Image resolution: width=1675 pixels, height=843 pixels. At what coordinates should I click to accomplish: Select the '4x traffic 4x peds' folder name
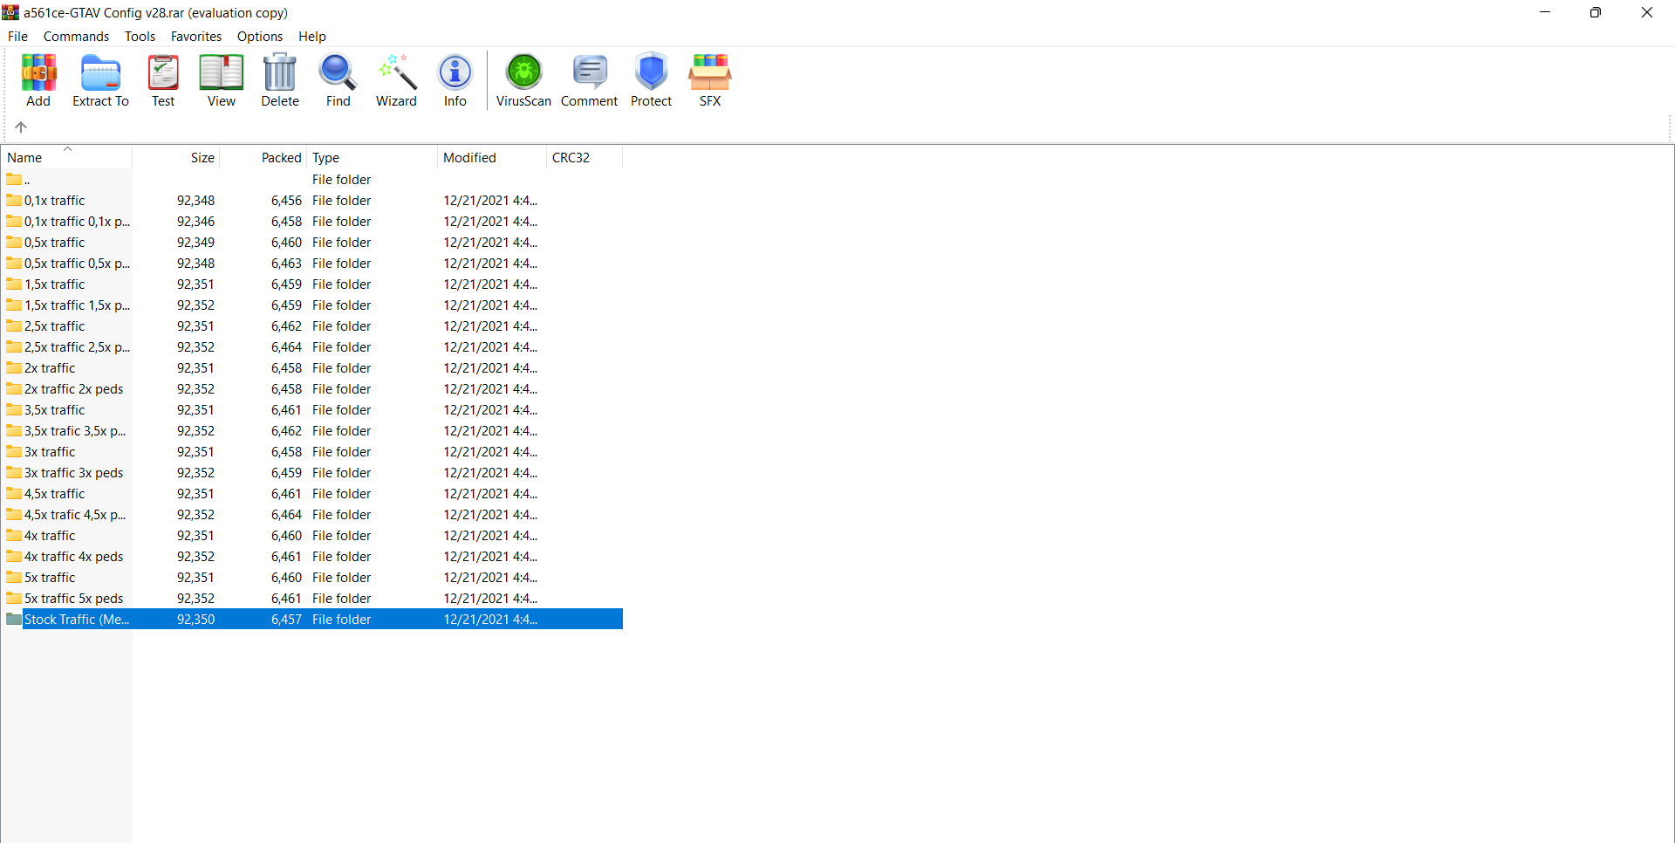74,557
